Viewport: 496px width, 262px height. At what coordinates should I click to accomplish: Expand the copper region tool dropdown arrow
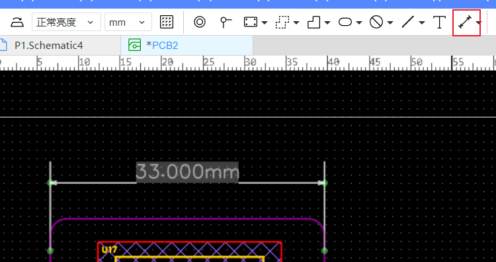[x=265, y=22]
